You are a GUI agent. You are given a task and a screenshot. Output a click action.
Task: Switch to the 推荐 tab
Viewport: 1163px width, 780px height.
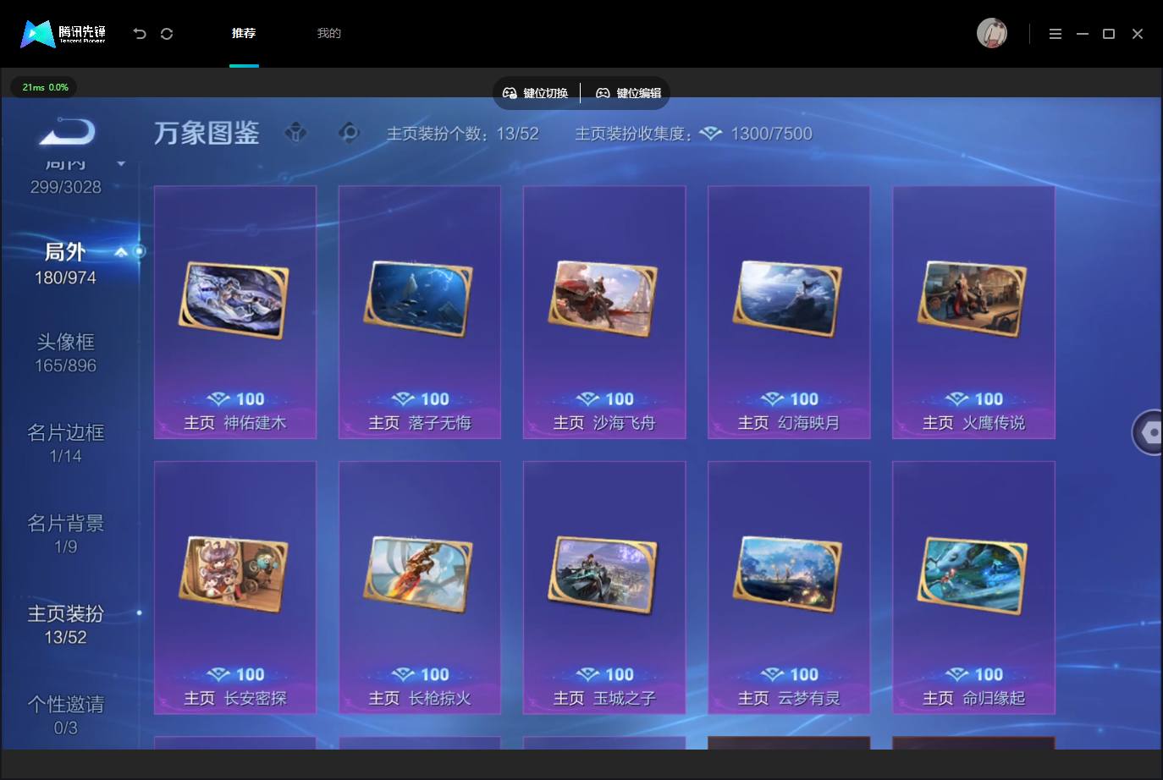pos(244,33)
